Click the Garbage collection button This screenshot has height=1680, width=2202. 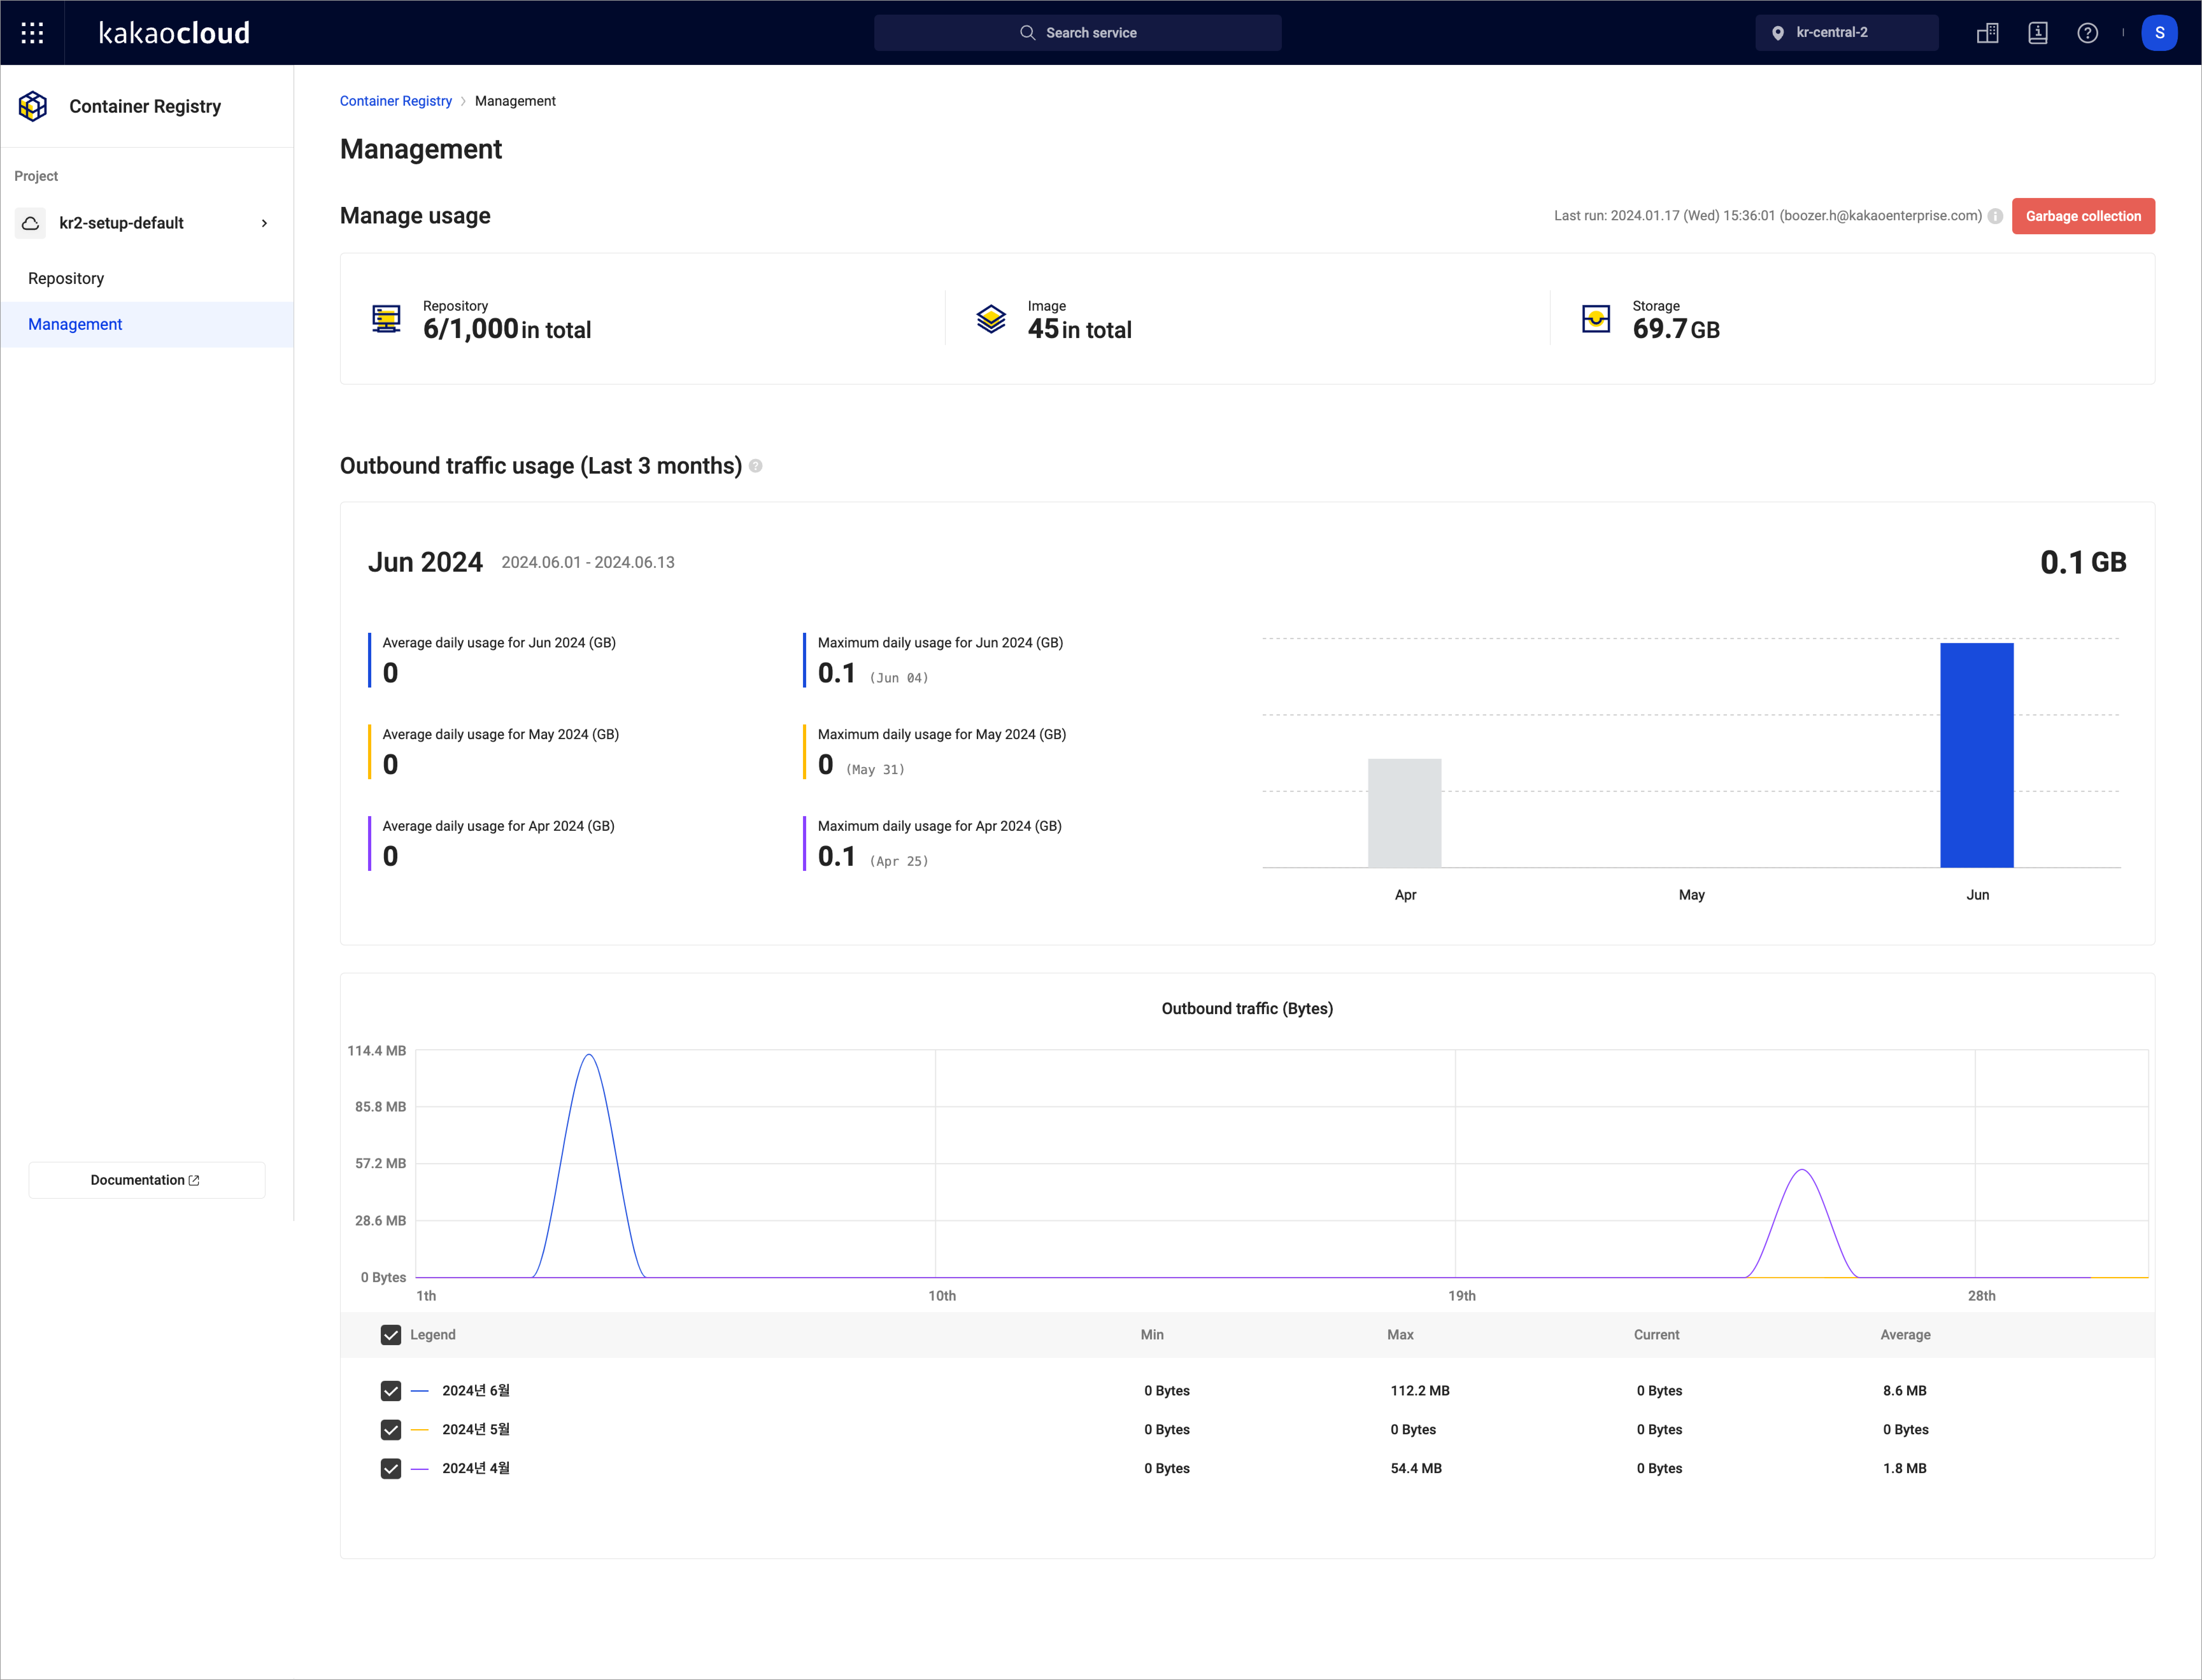[2083, 216]
